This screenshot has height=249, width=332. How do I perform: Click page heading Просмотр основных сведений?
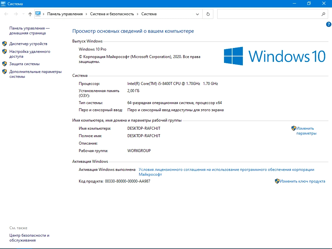(x=133, y=31)
